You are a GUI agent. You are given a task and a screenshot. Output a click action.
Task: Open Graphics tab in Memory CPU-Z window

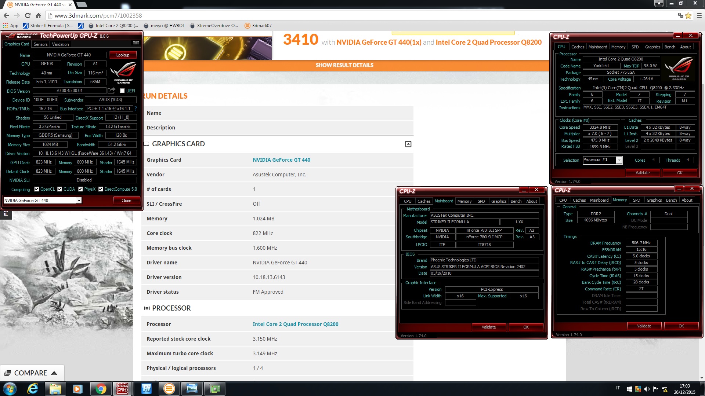coord(654,200)
